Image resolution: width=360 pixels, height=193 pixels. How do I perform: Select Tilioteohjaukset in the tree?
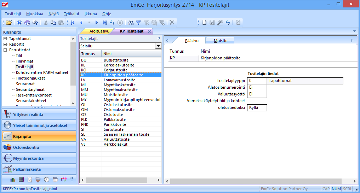point(30,78)
